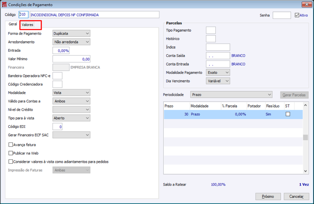This screenshot has width=314, height=204.
Task: Click the Cancelar button
Action: (296, 197)
